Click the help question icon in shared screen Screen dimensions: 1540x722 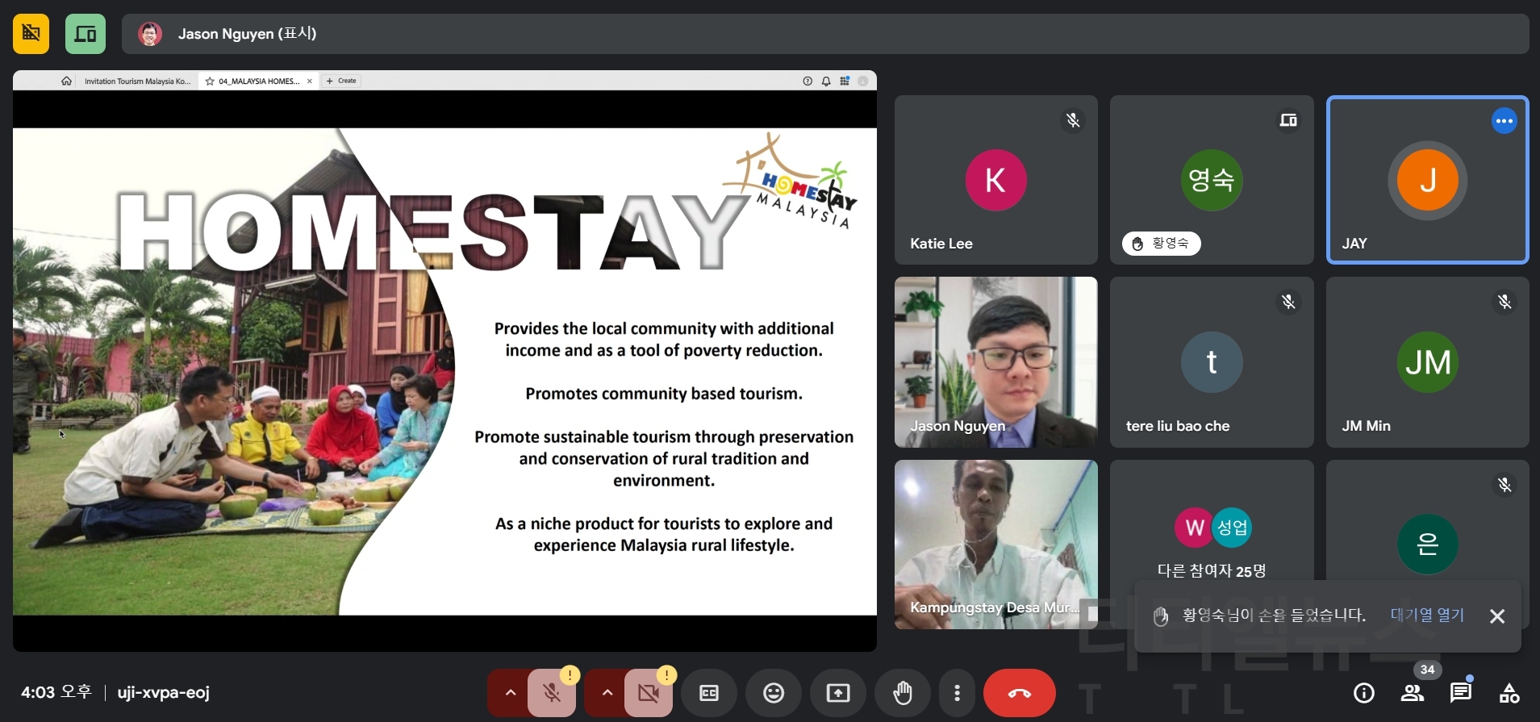pos(808,81)
